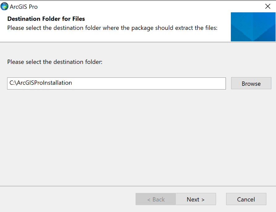Viewport: 276px width, 212px height.
Task: Click the ArcGIS Pro title bar text
Action: pos(24,7)
